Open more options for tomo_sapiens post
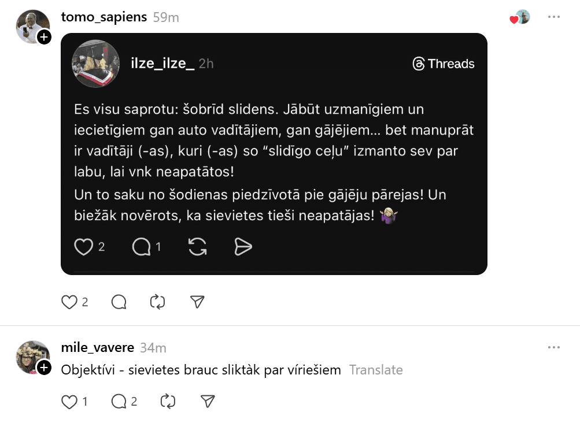The width and height of the screenshot is (580, 423). 554,17
